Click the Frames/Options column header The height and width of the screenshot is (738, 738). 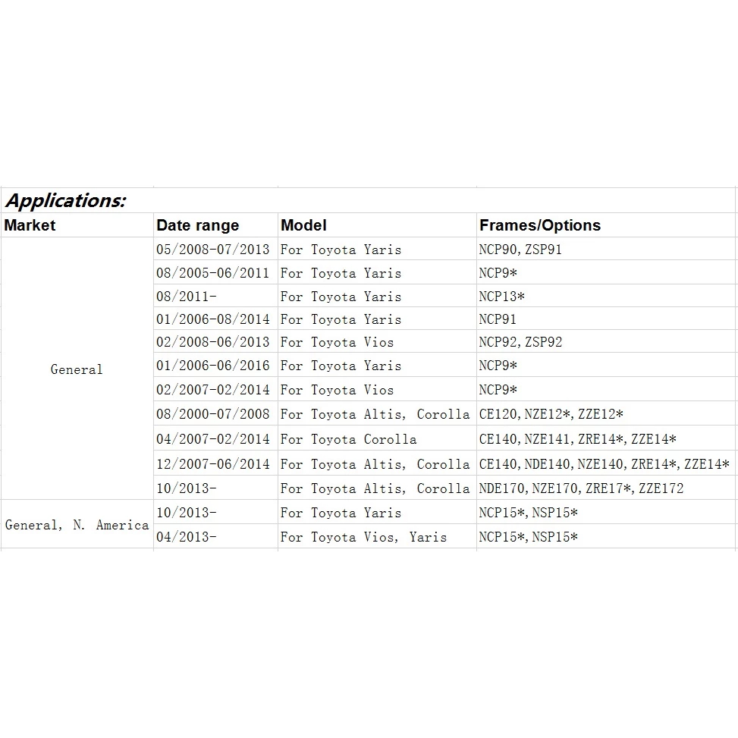point(606,225)
